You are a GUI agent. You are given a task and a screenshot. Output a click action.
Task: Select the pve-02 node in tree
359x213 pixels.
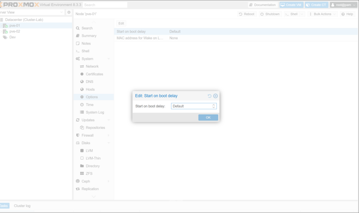[x=14, y=31]
